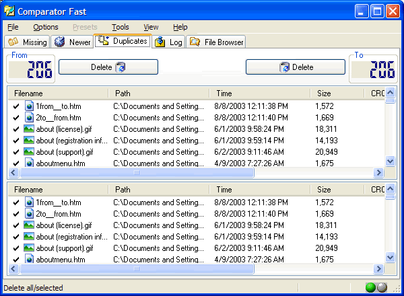
Task: Open the File Browser tab
Action: pyautogui.click(x=217, y=42)
